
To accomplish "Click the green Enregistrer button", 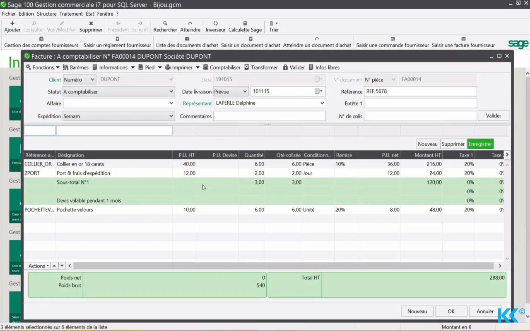I will [x=480, y=144].
